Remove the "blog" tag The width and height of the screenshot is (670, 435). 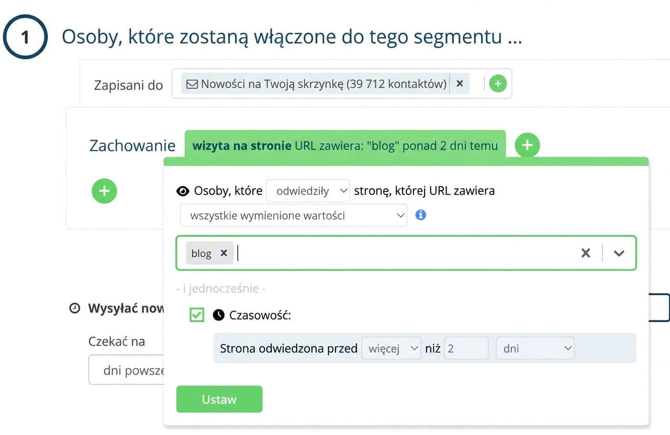click(x=224, y=253)
